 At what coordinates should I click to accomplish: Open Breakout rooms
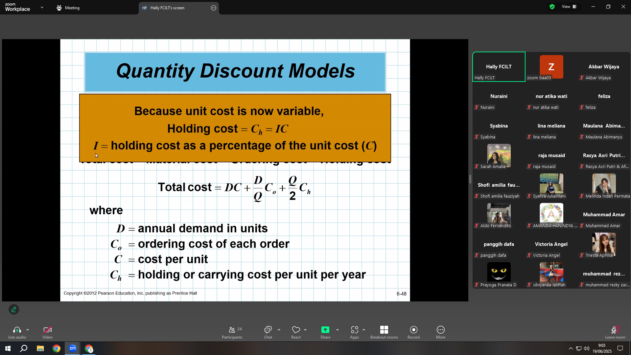tap(384, 332)
